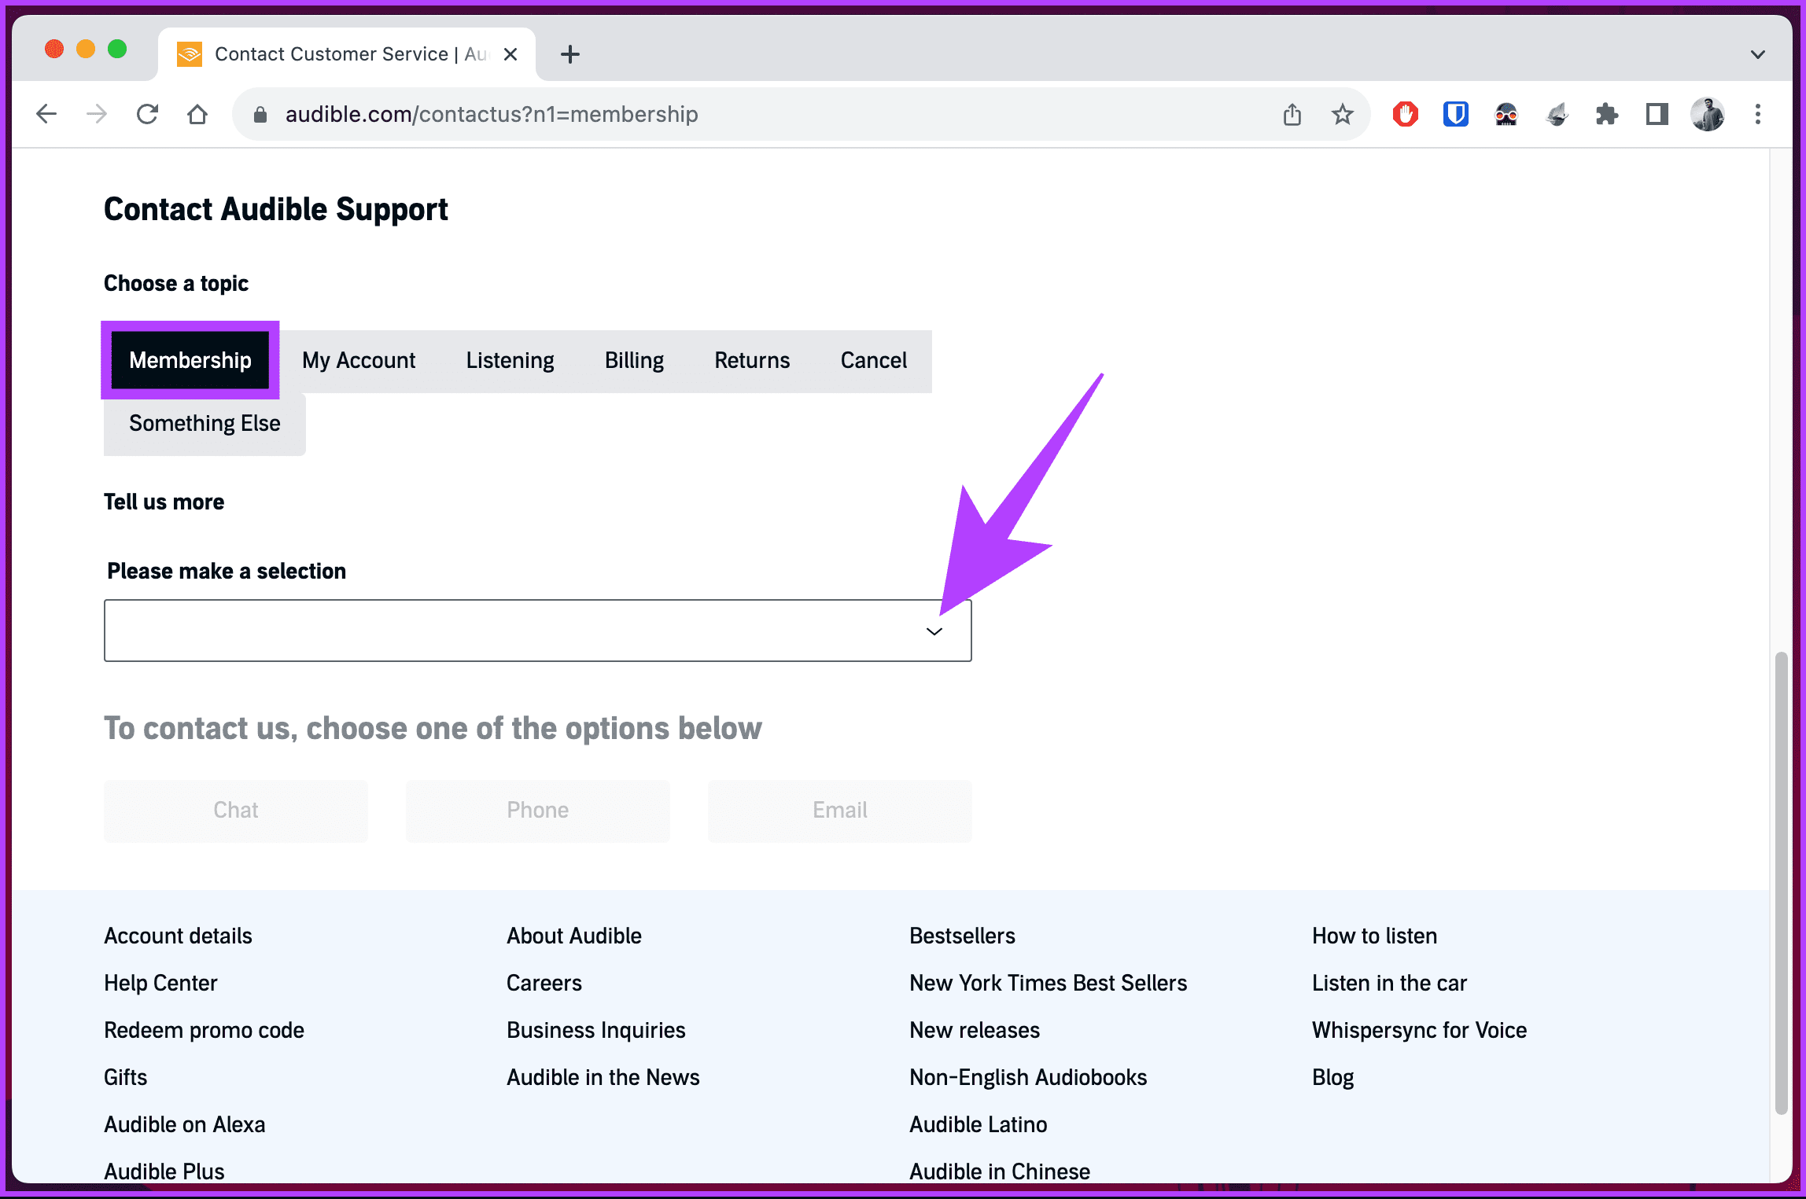
Task: Click the page vertical scrollbar
Action: click(x=1781, y=882)
